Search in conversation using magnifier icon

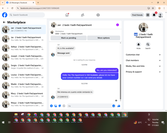pos(148,45)
